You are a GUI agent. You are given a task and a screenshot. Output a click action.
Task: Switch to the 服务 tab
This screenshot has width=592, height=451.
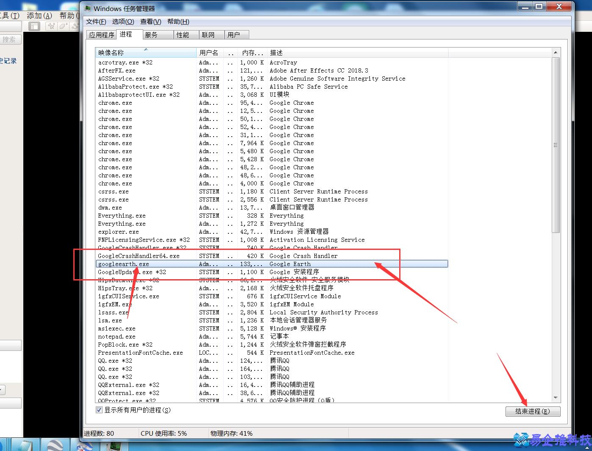pos(151,35)
